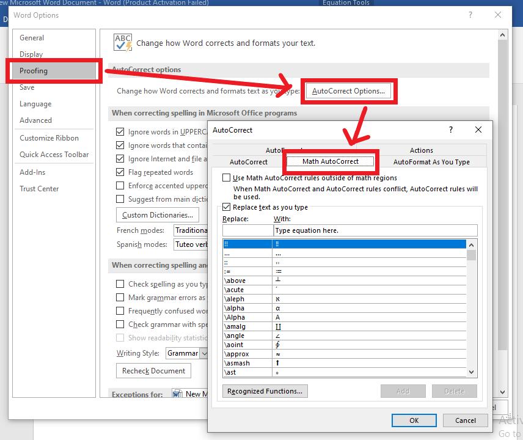The height and width of the screenshot is (440, 523).
Task: Click the Replace input field
Action: coord(247,230)
